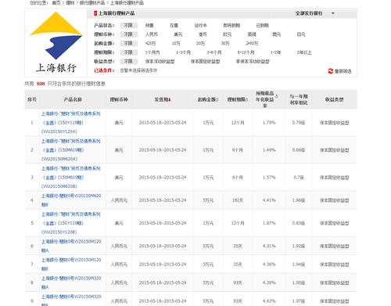Open product 1 link ending WU20150Y120A
Screen dimensions: 391x306
pyautogui.click(x=70, y=123)
